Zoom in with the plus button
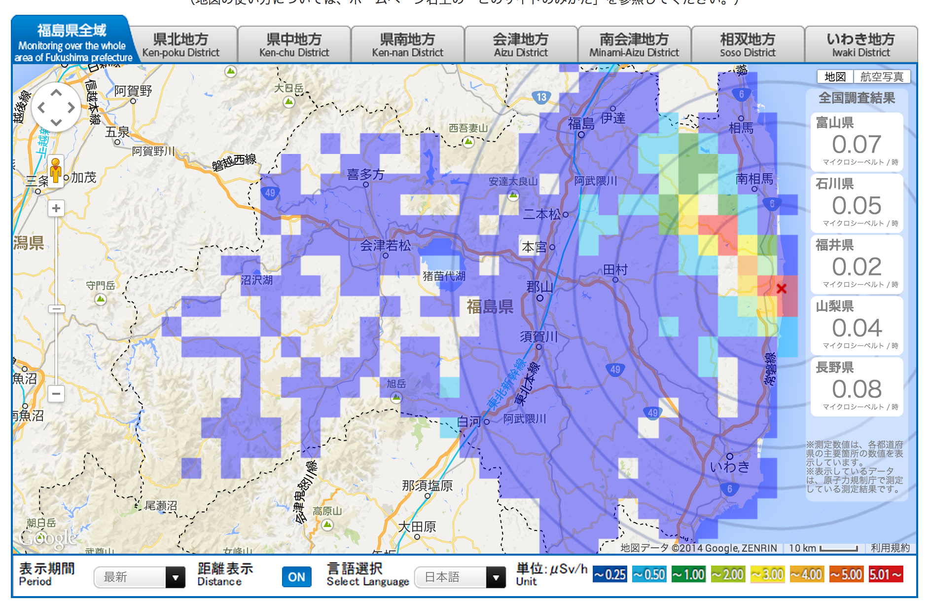Screen dimensions: 931x603 [56, 209]
